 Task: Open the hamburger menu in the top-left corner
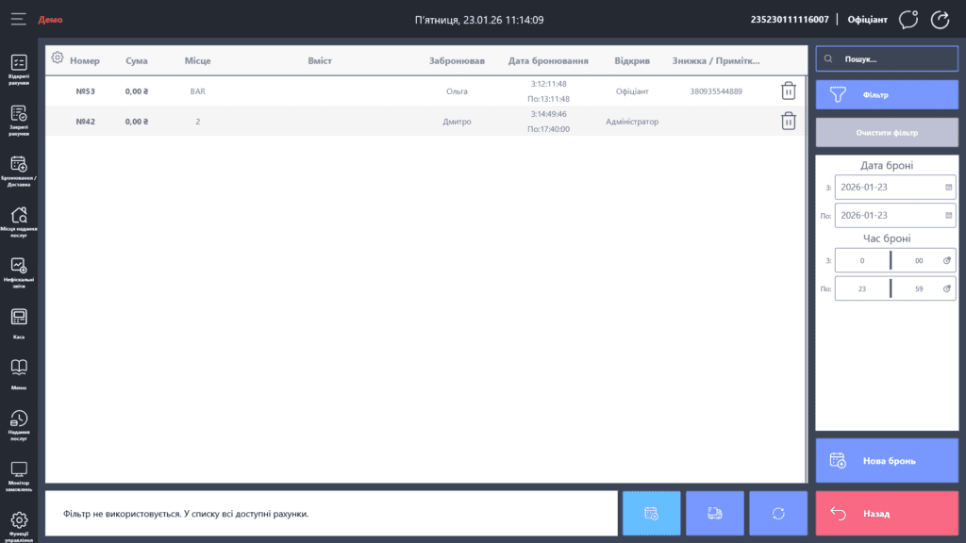pyautogui.click(x=19, y=19)
